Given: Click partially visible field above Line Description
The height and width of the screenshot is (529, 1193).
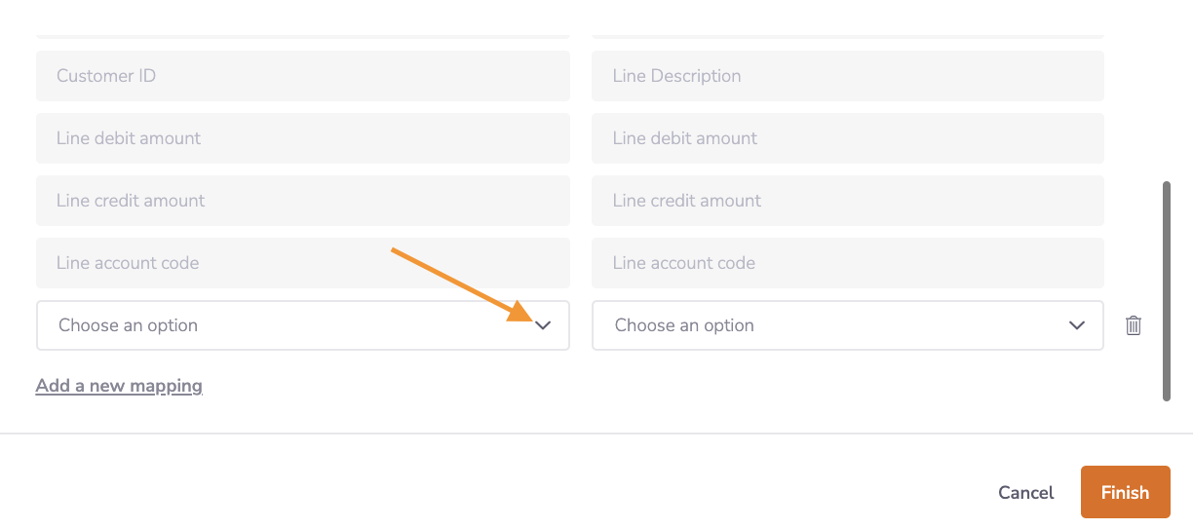Looking at the screenshot, I should [x=848, y=36].
